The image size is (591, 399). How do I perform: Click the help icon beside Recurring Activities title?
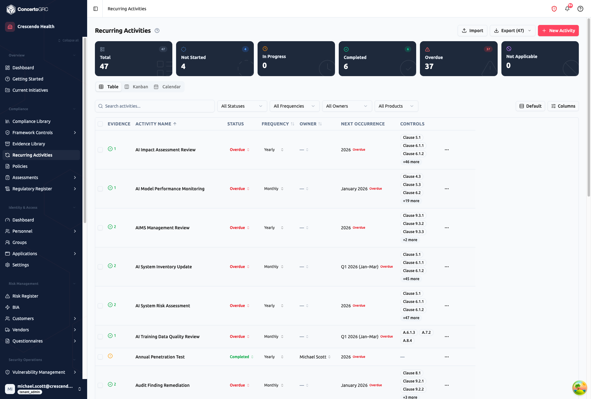tap(157, 31)
